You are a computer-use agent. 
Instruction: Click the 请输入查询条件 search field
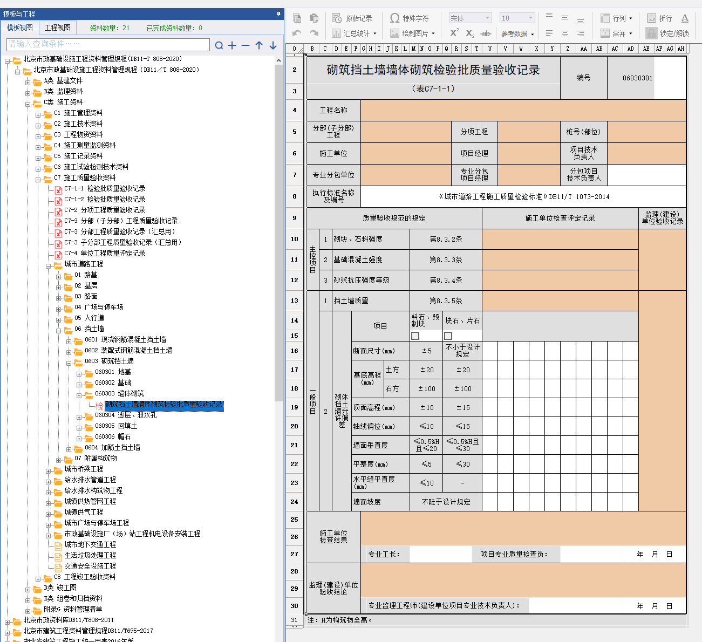[x=108, y=44]
